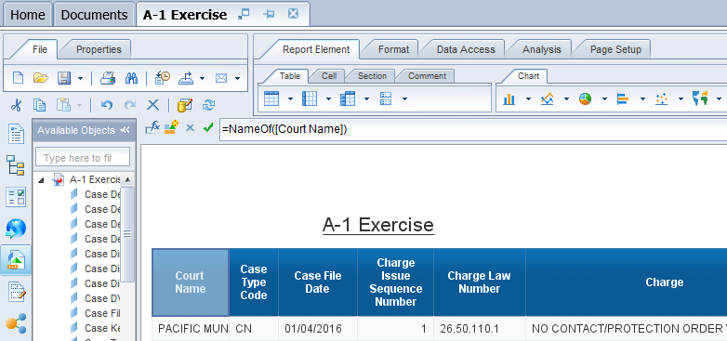
Task: Copy selection with the copy icon
Action: click(x=39, y=105)
